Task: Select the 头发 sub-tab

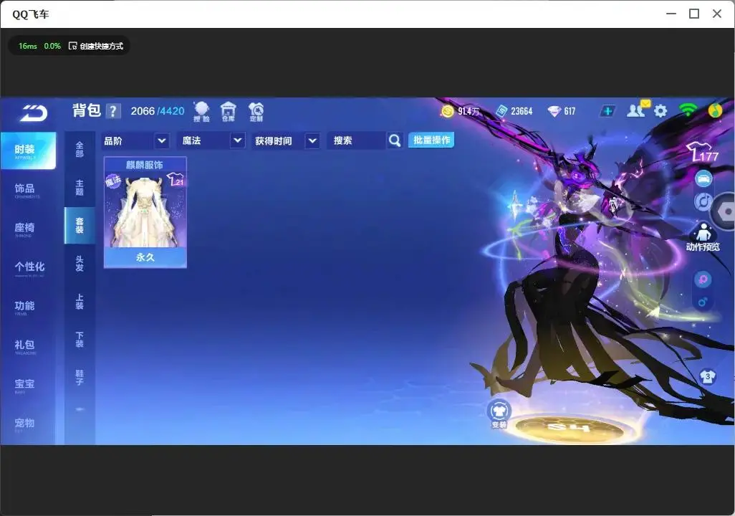Action: (x=80, y=264)
